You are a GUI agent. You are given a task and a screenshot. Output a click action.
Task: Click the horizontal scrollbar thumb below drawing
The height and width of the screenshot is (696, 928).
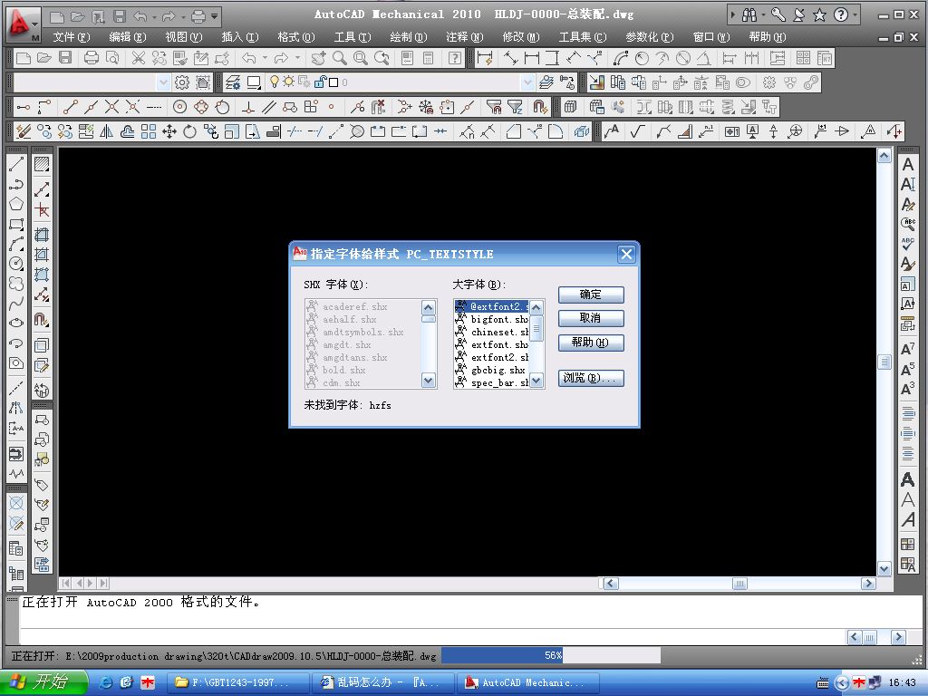coord(739,584)
